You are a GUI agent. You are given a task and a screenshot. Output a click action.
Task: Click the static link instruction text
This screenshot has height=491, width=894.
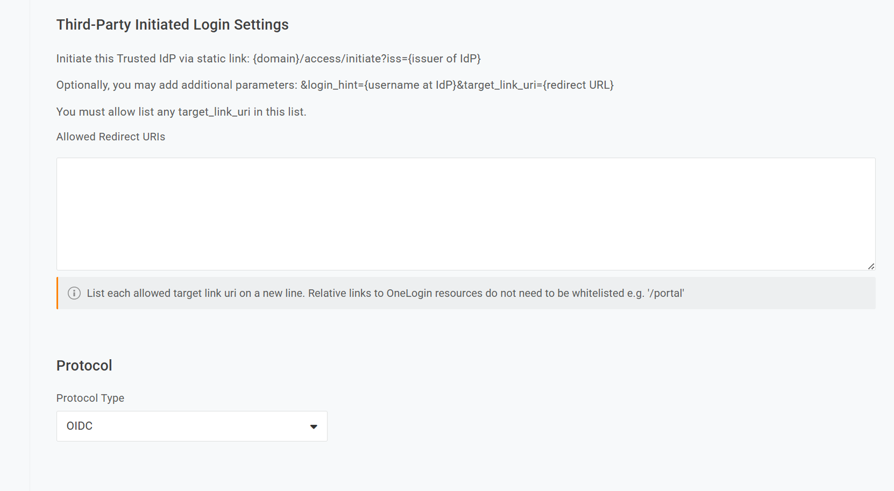pos(268,58)
